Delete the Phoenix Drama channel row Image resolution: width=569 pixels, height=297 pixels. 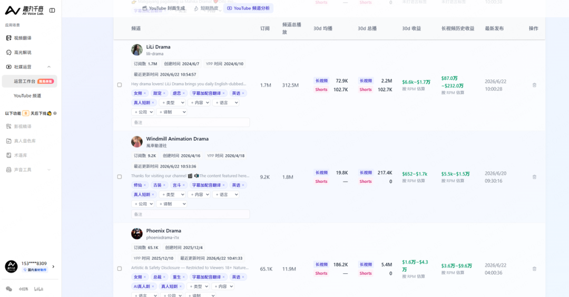pos(534,269)
